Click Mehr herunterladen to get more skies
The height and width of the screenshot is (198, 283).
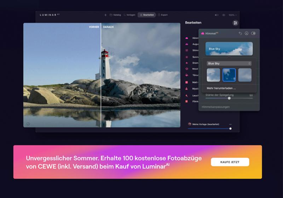(x=221, y=88)
